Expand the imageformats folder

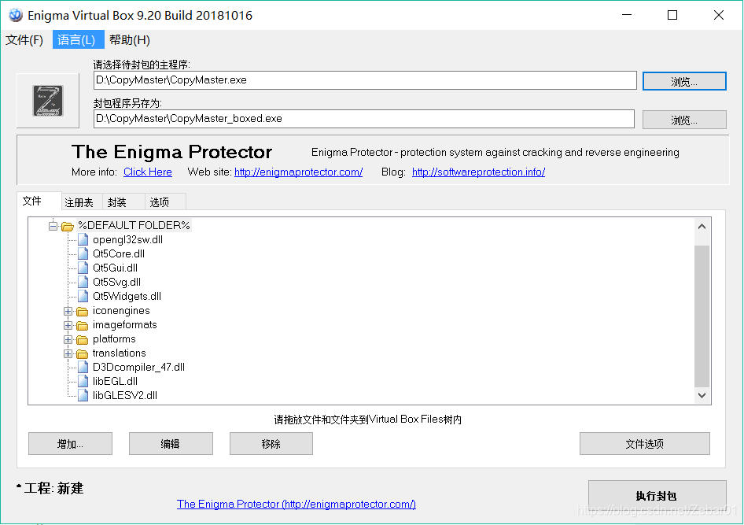coord(68,326)
